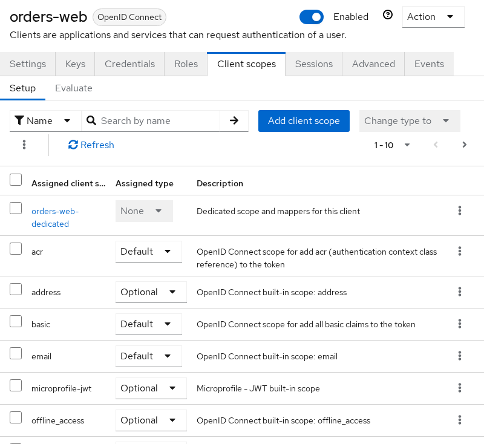This screenshot has width=484, height=444.
Task: Open row actions for orders-web-dedicated
Action: pyautogui.click(x=460, y=211)
